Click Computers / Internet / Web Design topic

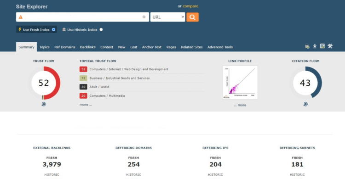coord(129,69)
